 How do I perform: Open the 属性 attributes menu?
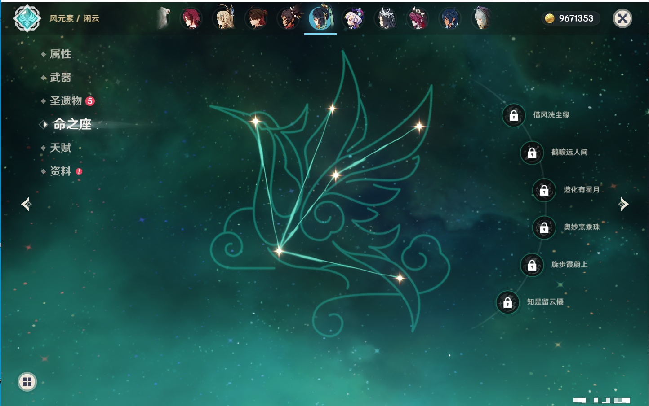pos(60,54)
